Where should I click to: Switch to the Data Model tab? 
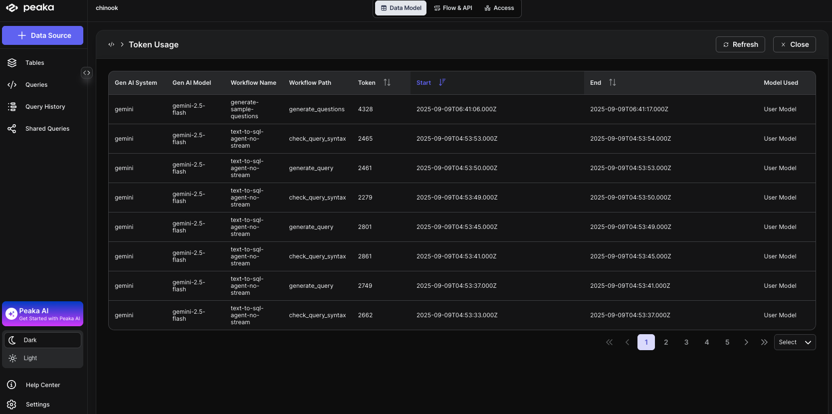coord(401,8)
